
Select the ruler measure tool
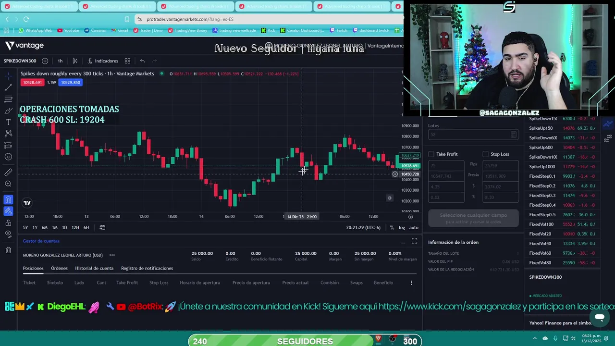[8, 172]
